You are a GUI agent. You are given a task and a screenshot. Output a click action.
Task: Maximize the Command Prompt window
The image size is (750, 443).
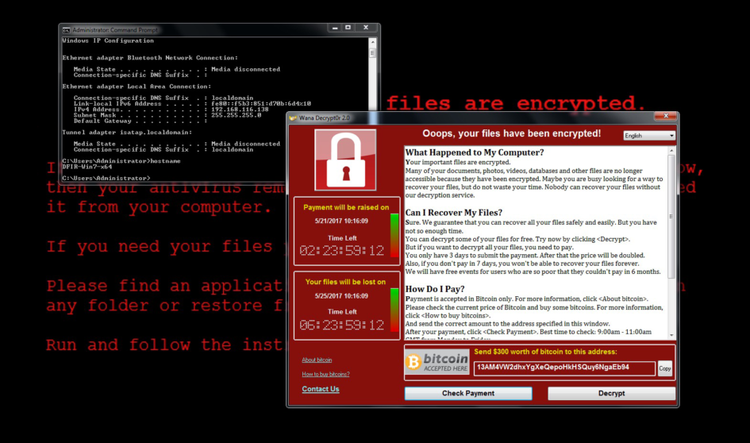pyautogui.click(x=348, y=28)
